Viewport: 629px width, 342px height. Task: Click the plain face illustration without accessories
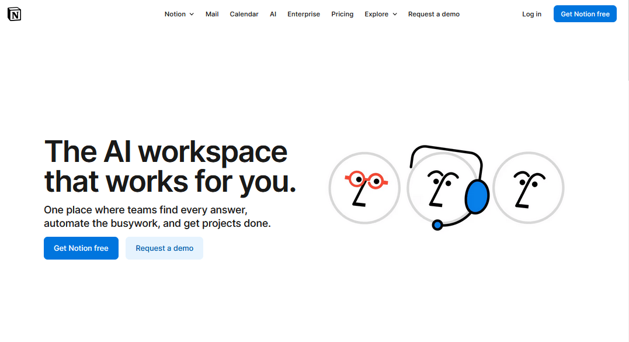pyautogui.click(x=529, y=188)
